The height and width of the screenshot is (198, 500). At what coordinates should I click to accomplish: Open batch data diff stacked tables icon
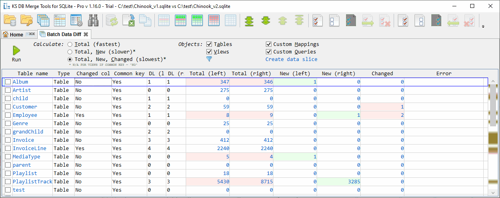[43, 20]
